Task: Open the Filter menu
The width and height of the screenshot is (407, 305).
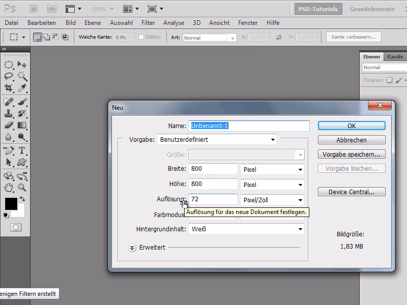Action: coord(148,23)
